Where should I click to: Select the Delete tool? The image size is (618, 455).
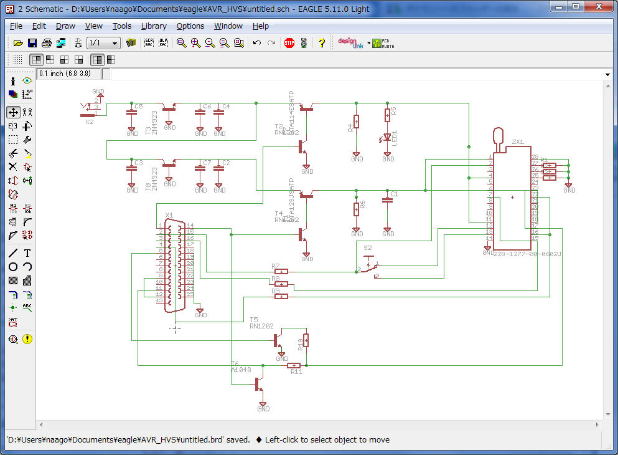[x=13, y=167]
